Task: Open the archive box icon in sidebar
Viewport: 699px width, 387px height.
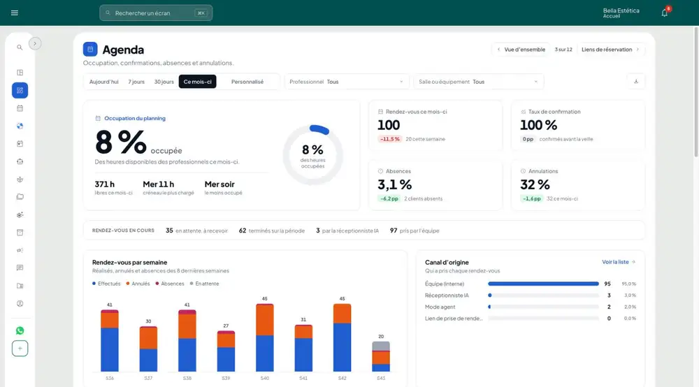Action: click(20, 233)
